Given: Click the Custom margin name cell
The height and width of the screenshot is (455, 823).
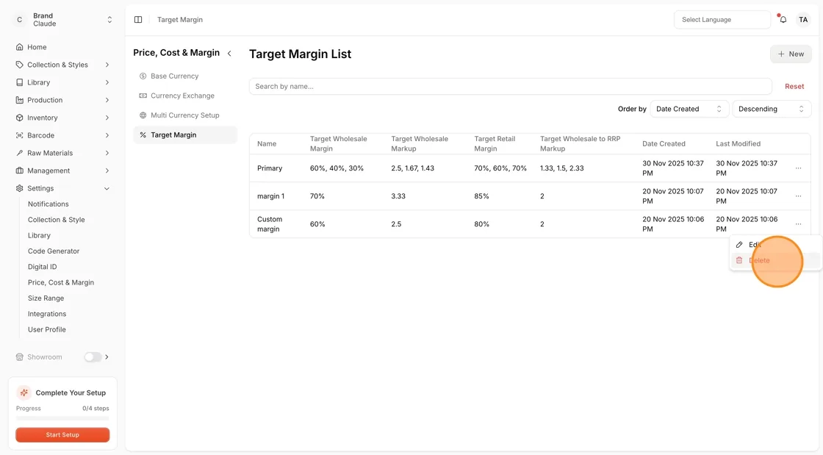Looking at the screenshot, I should [270, 224].
